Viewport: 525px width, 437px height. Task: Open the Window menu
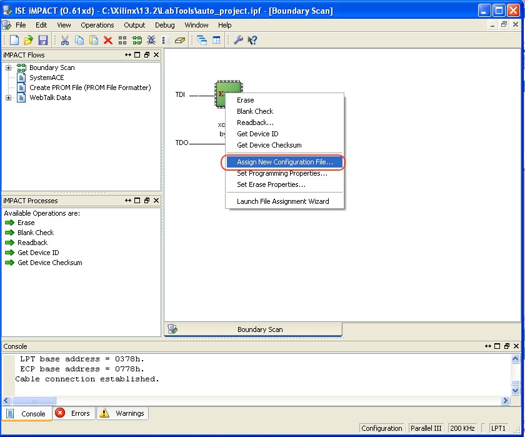(x=196, y=25)
